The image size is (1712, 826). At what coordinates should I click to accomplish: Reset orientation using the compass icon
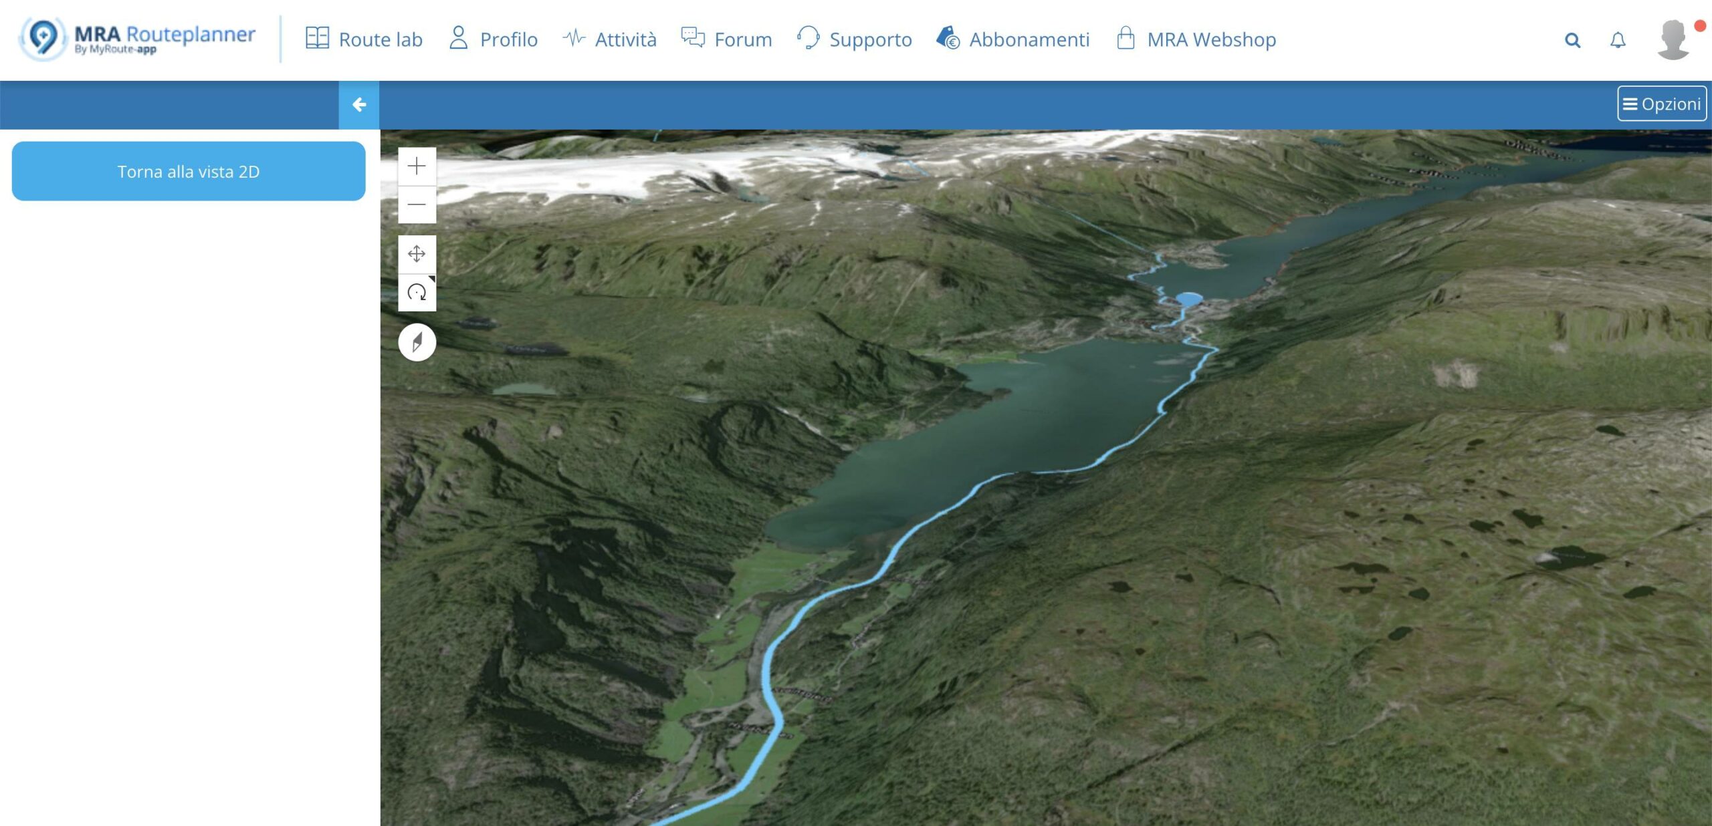point(417,342)
